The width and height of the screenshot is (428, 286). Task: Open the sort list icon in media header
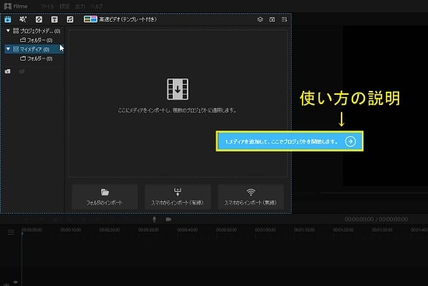284,19
